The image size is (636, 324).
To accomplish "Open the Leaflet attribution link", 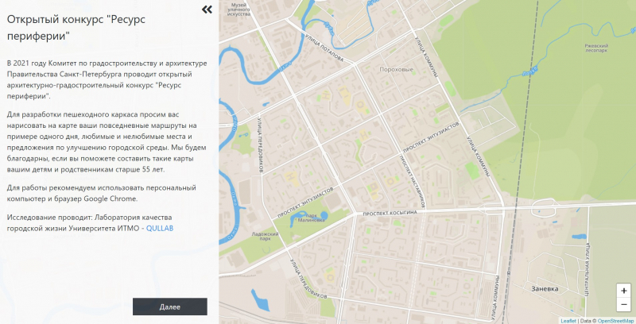I will [x=568, y=321].
